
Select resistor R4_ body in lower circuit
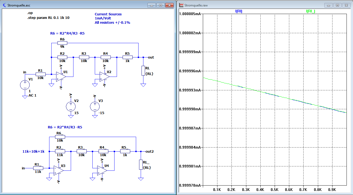103,151
